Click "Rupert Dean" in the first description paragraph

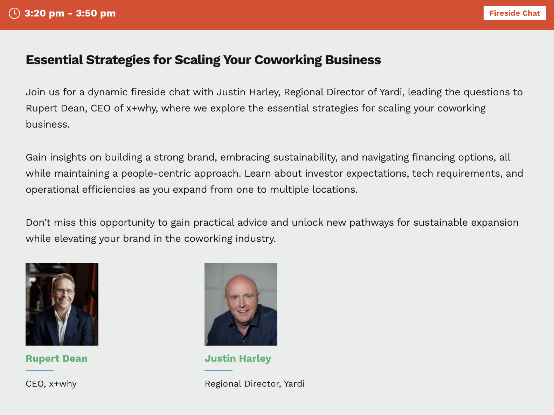56,108
